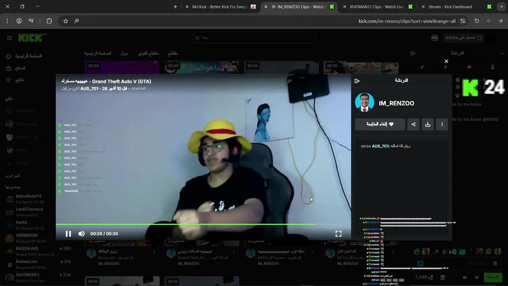The width and height of the screenshot is (508, 286).
Task: Open the home page sidebar item
Action: pyautogui.click(x=24, y=56)
